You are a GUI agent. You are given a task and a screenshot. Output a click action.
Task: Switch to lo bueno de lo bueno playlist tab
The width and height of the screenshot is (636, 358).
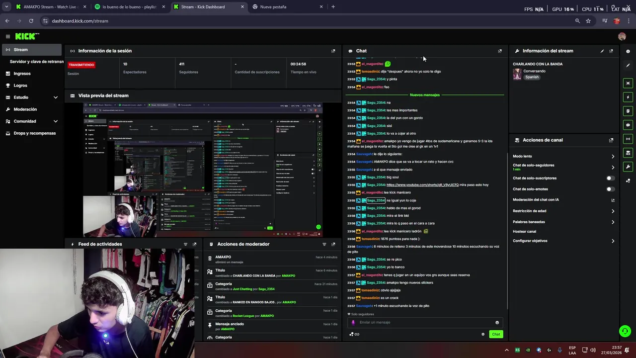(x=130, y=7)
